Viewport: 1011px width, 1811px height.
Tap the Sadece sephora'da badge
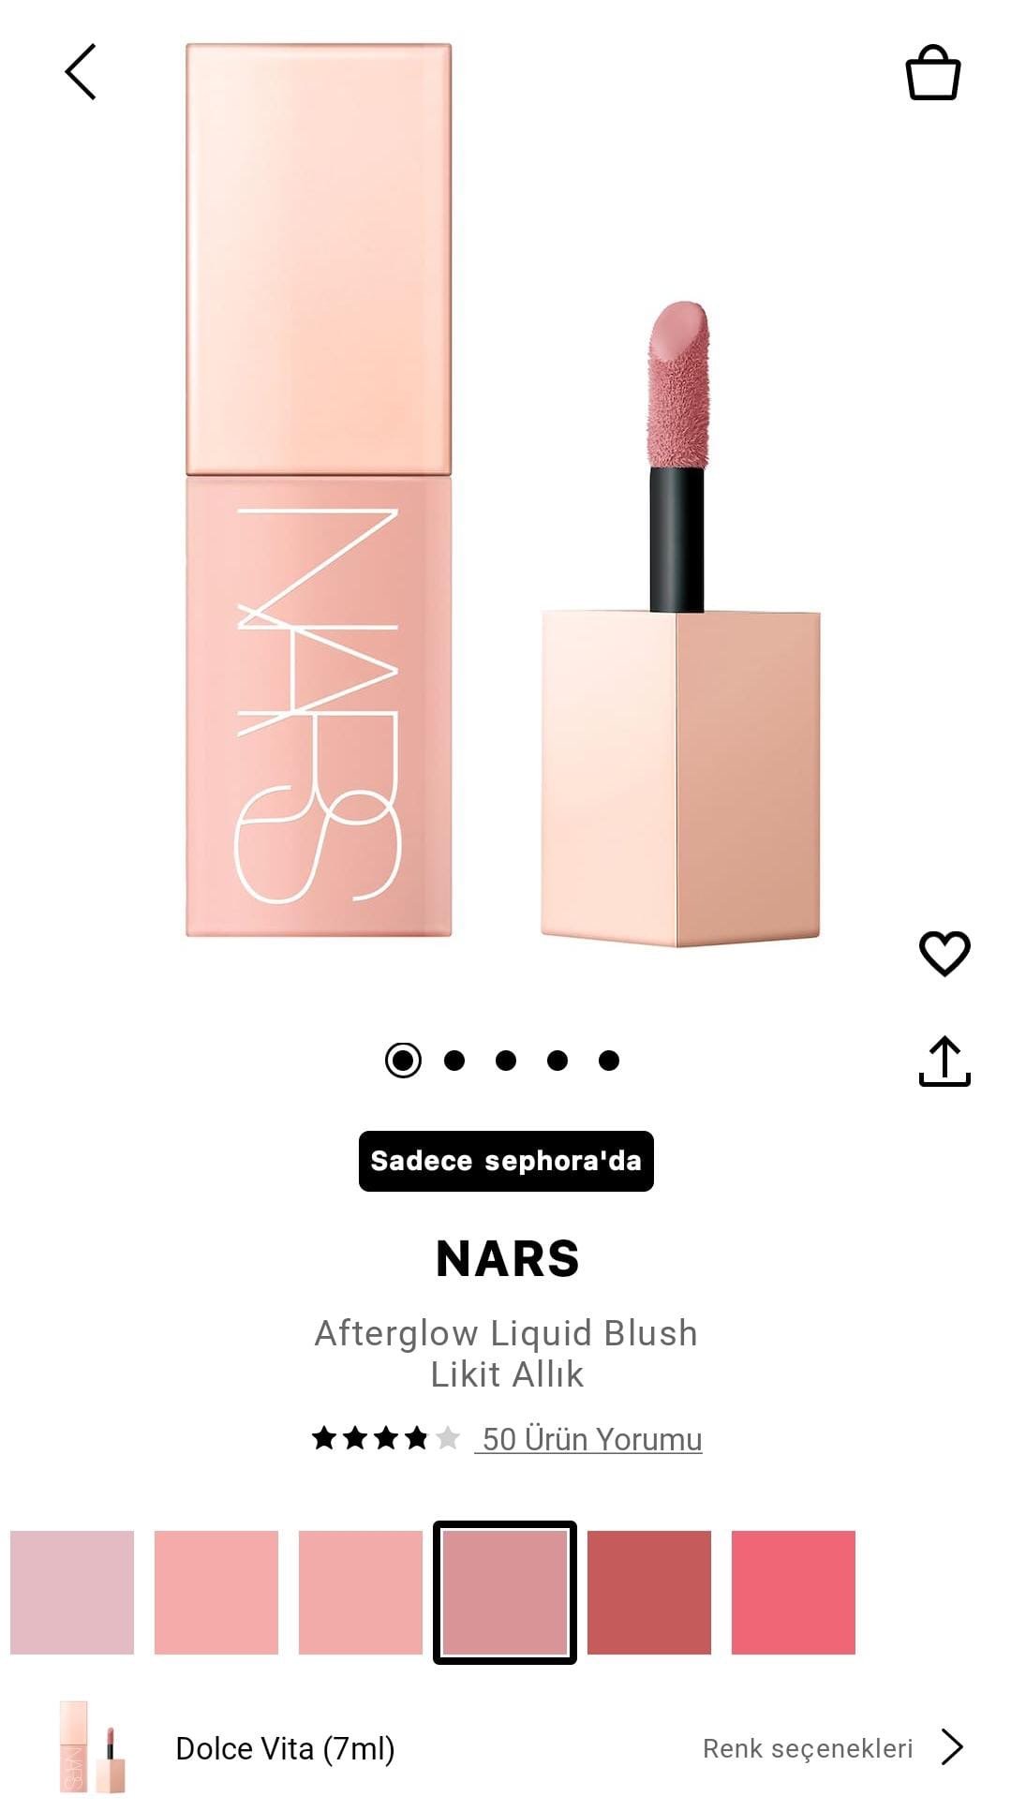506,1161
